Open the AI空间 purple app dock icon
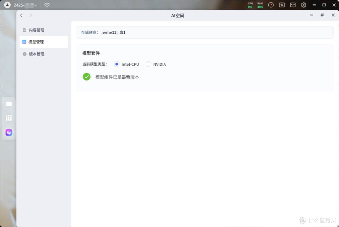339x227 pixels. [9, 132]
